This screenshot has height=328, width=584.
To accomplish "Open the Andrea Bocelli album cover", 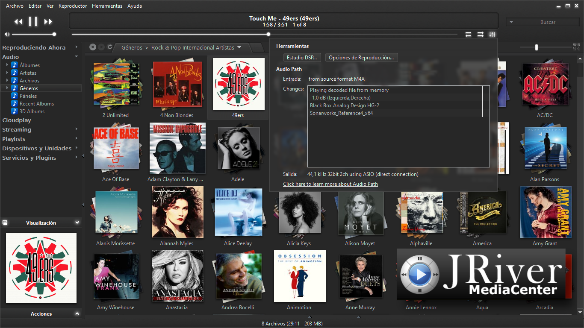I will pos(239,276).
